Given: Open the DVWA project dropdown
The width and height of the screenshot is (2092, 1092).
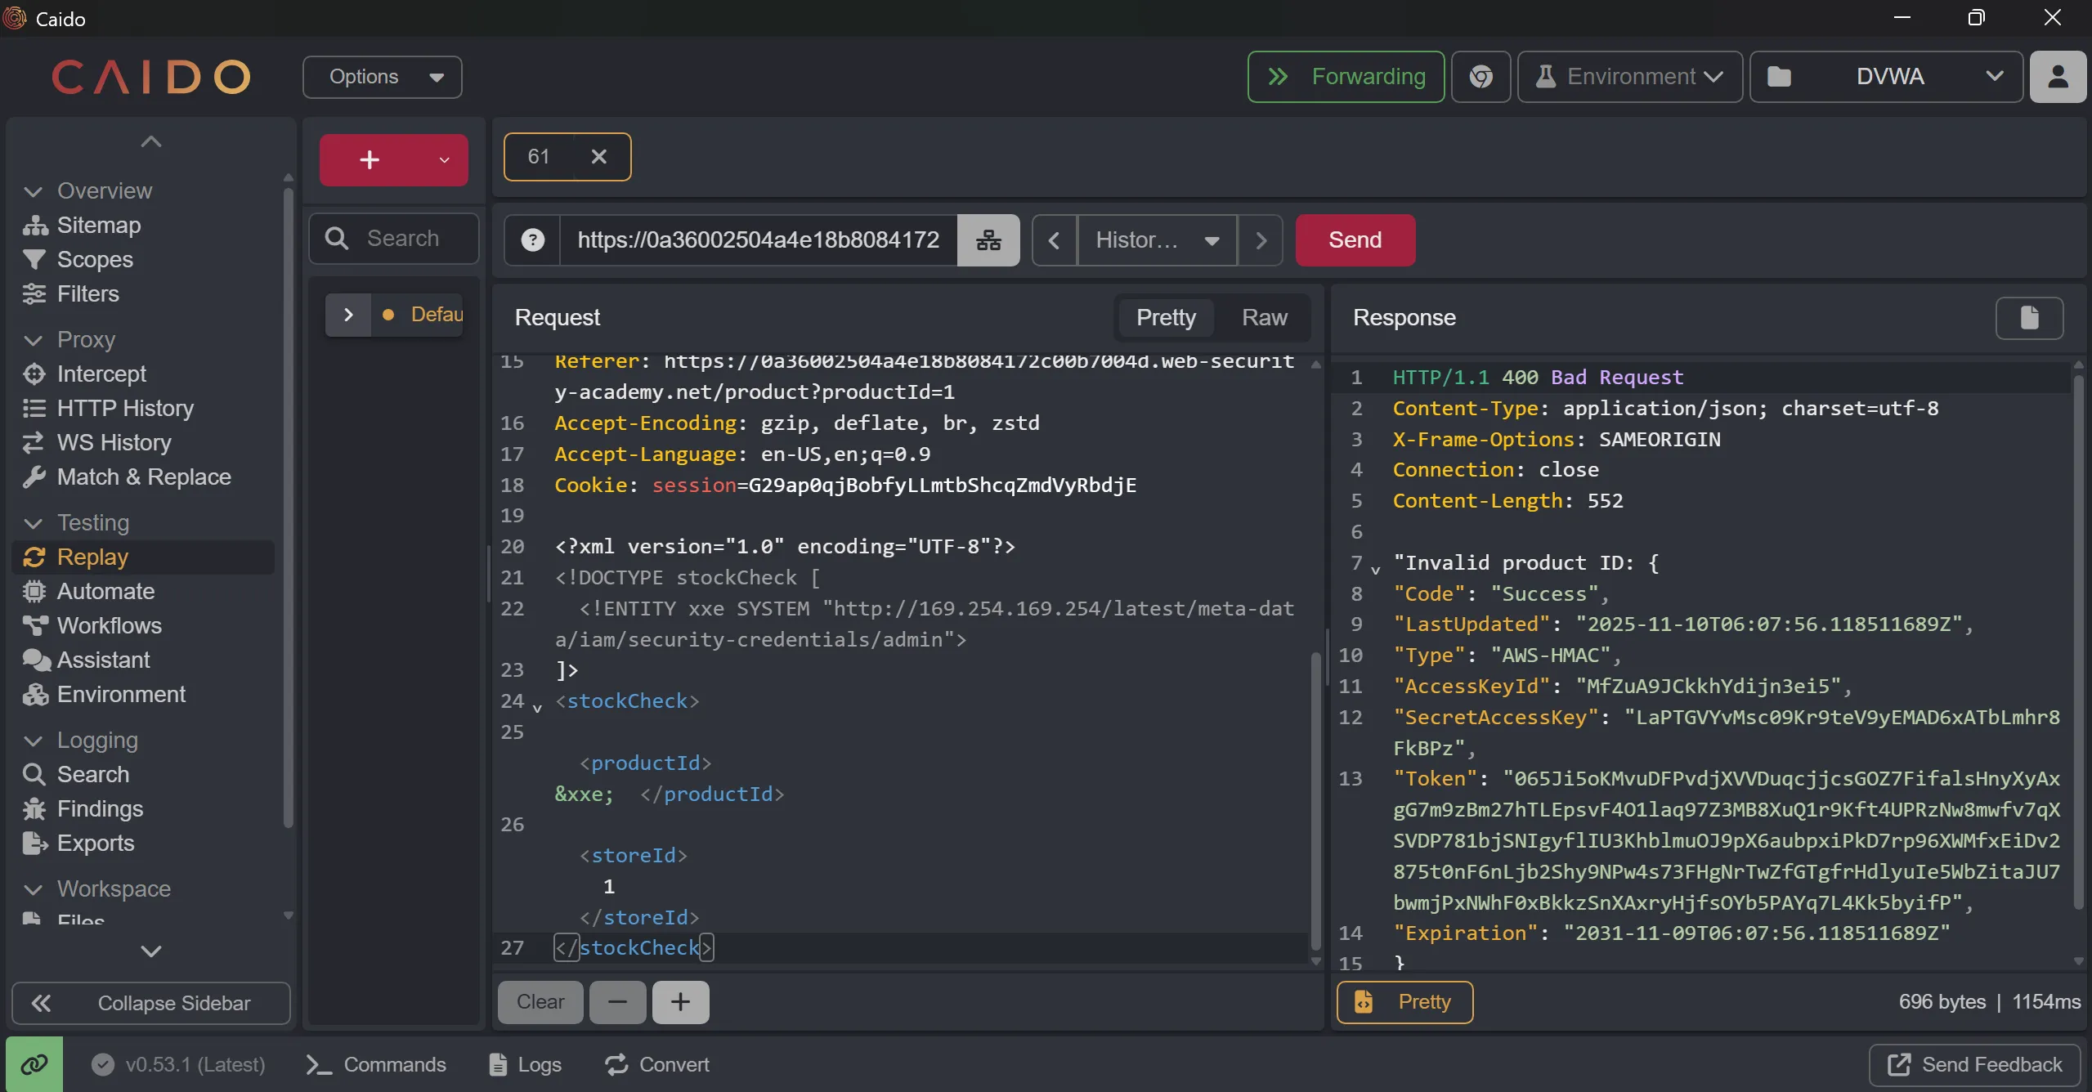Looking at the screenshot, I should pyautogui.click(x=1887, y=77).
